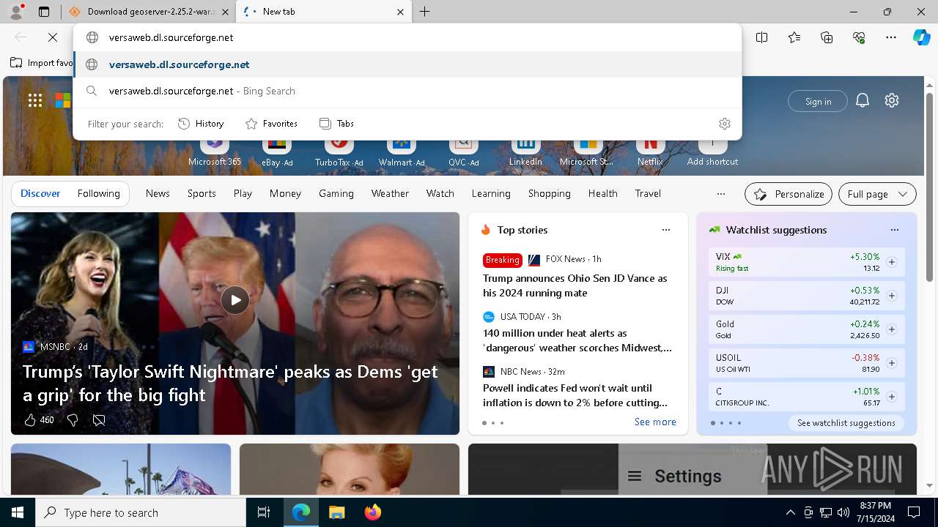Image resolution: width=938 pixels, height=527 pixels.
Task: Add VIX to watchlist
Action: click(x=892, y=262)
